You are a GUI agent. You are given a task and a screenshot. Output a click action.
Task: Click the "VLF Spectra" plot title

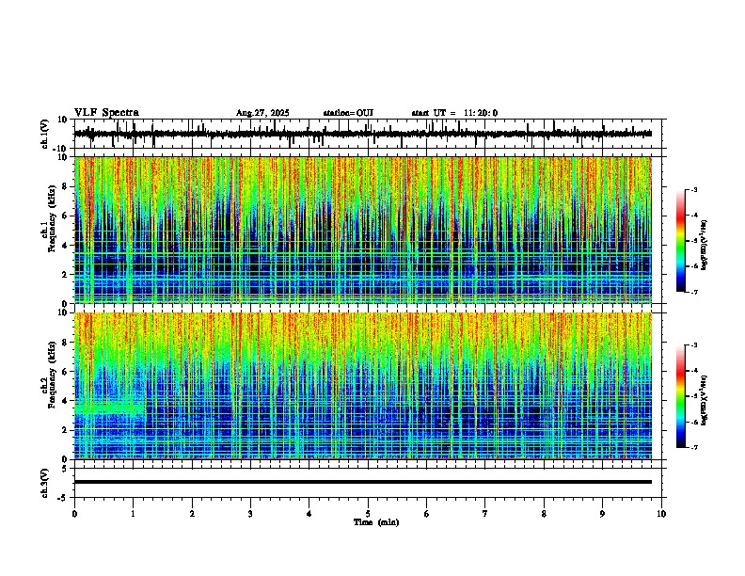(106, 113)
